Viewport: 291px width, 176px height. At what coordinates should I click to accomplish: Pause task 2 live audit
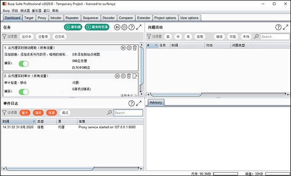(x=117, y=76)
